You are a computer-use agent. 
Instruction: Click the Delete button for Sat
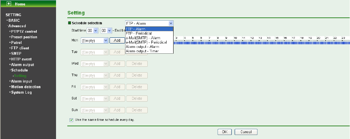(137, 98)
